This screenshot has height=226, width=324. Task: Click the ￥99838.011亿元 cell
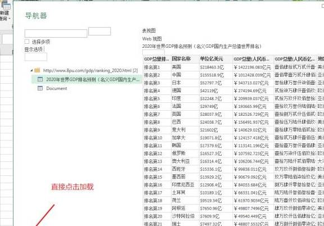pos(253,169)
